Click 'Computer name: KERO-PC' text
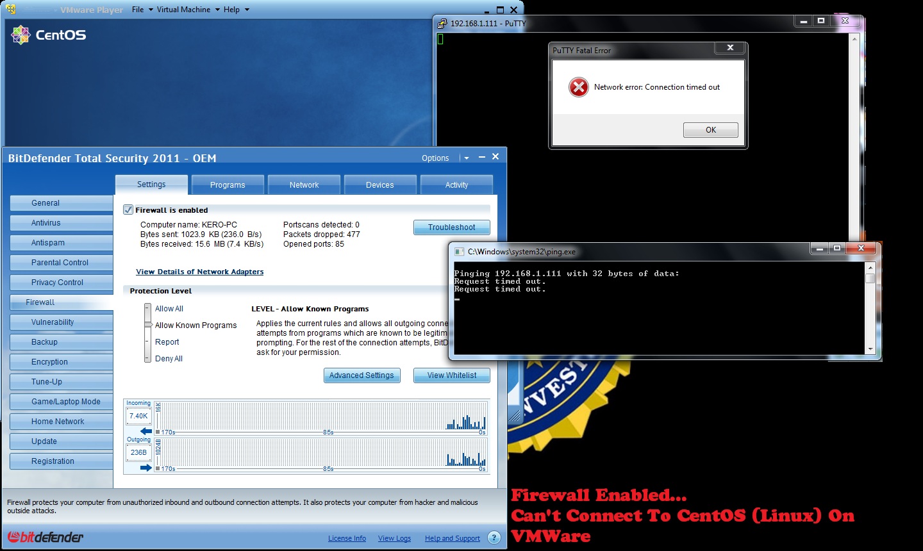Image resolution: width=923 pixels, height=551 pixels. 188,225
